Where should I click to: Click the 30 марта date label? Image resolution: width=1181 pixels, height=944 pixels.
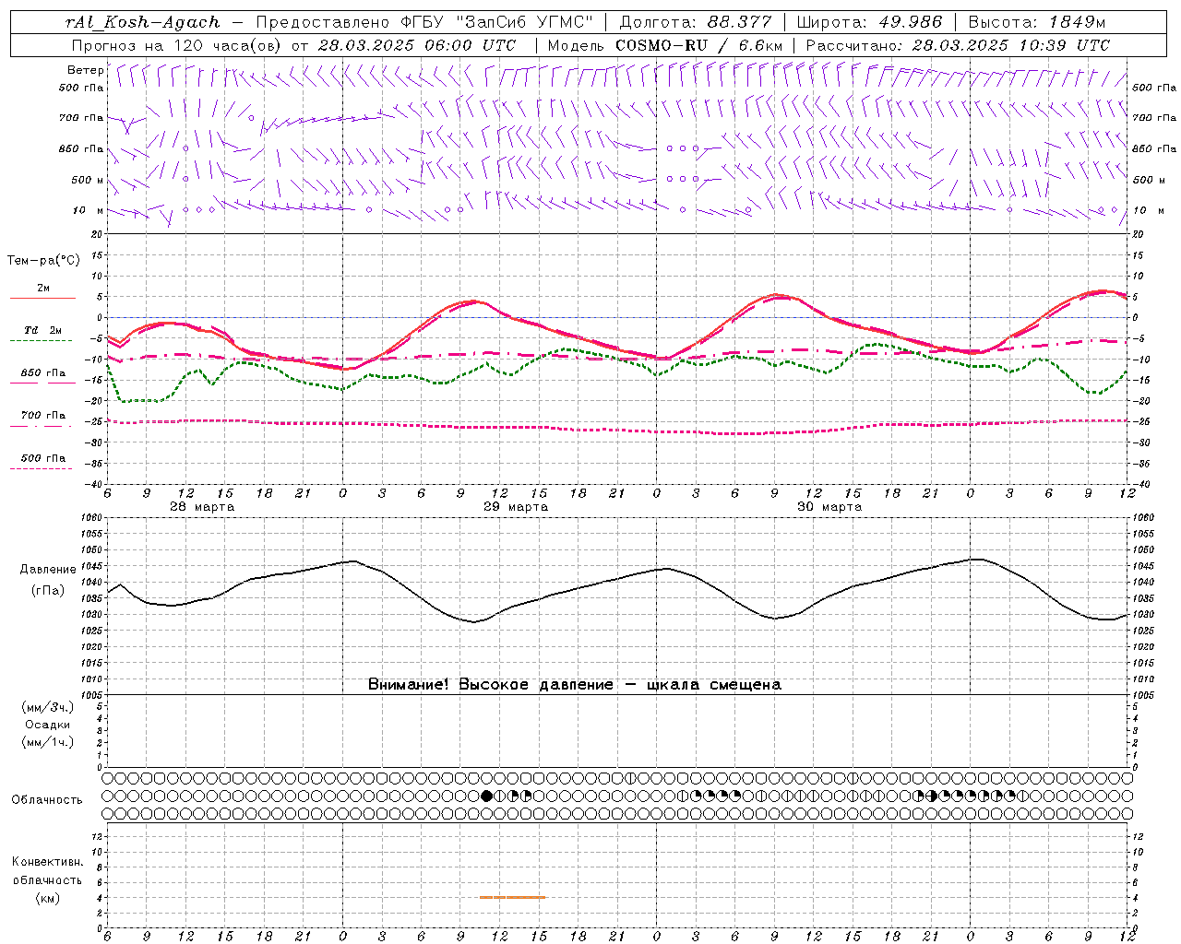click(x=829, y=507)
